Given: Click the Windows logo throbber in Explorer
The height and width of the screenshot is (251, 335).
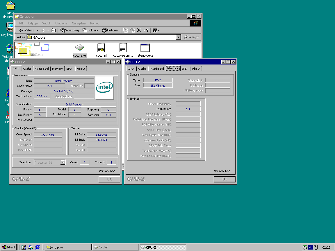Looking at the screenshot, I should pos(196,23).
